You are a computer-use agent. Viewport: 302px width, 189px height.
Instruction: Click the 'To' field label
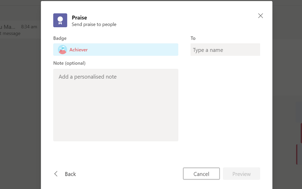click(x=193, y=38)
